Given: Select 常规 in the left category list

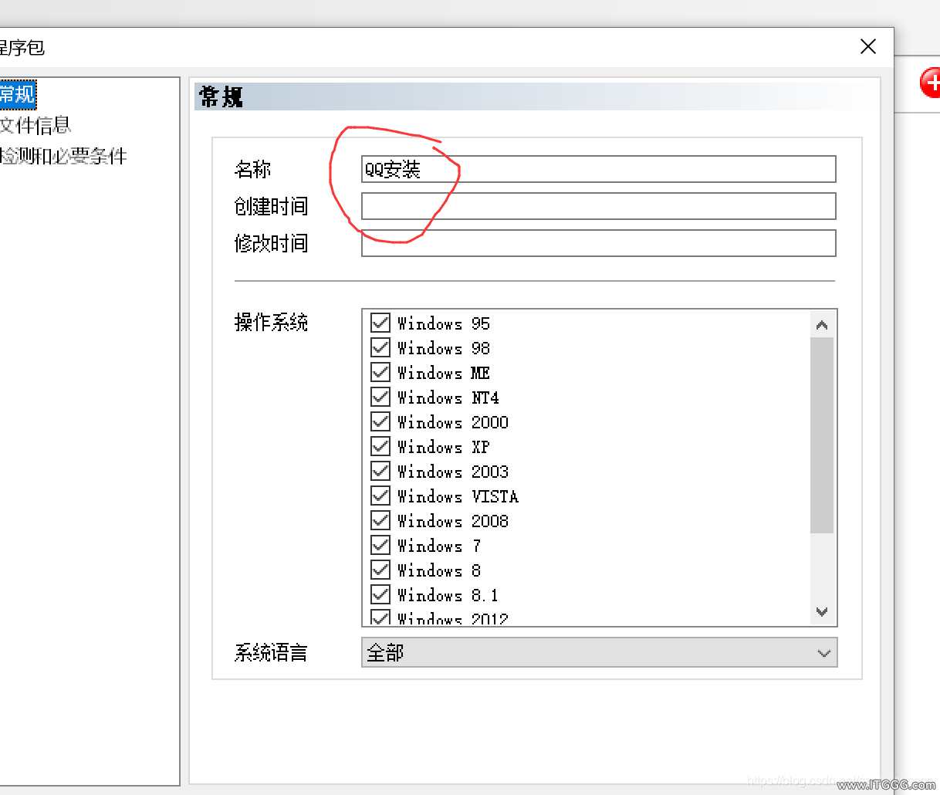Looking at the screenshot, I should pyautogui.click(x=17, y=95).
